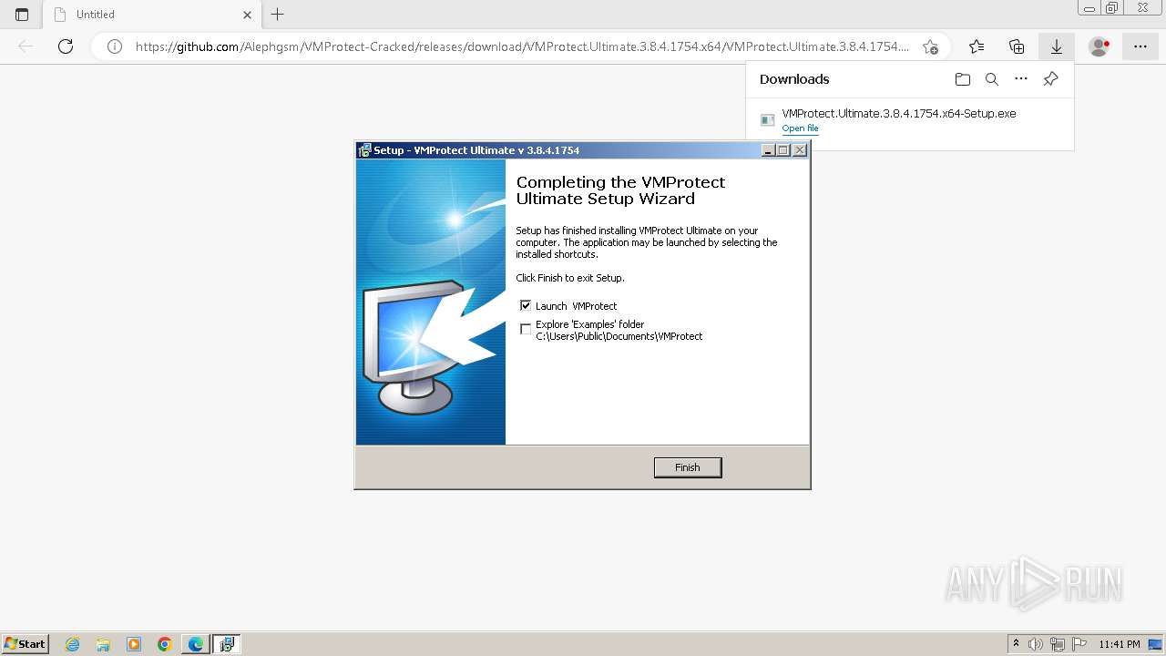Launch Google Chrome from taskbar

point(165,644)
